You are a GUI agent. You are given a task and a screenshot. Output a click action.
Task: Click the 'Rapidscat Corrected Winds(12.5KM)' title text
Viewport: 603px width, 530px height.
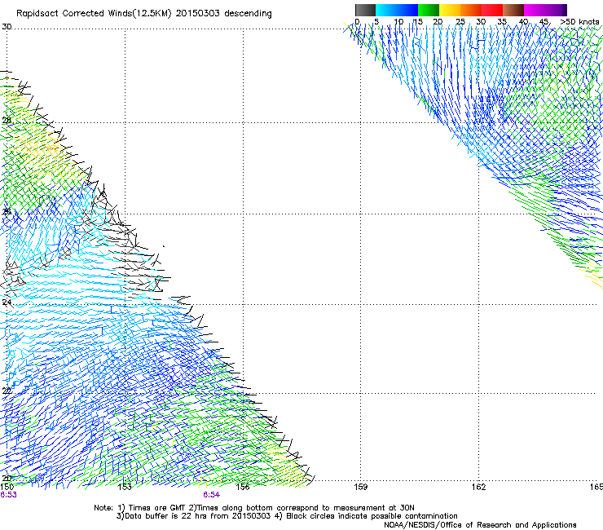pos(94,14)
